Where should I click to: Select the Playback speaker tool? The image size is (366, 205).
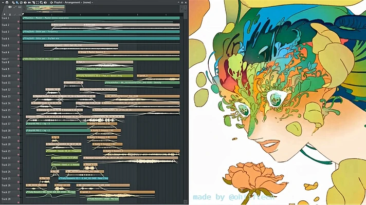pyautogui.click(x=45, y=3)
